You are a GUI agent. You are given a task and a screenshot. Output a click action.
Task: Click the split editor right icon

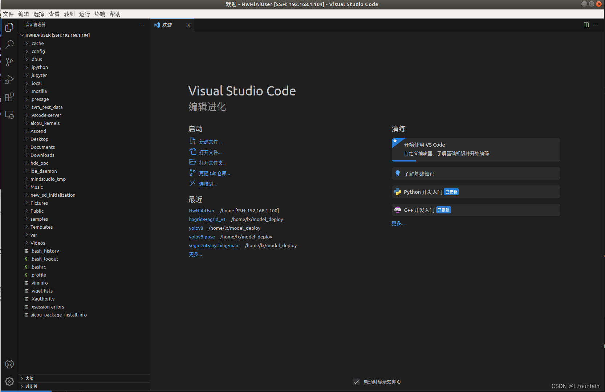[586, 25]
